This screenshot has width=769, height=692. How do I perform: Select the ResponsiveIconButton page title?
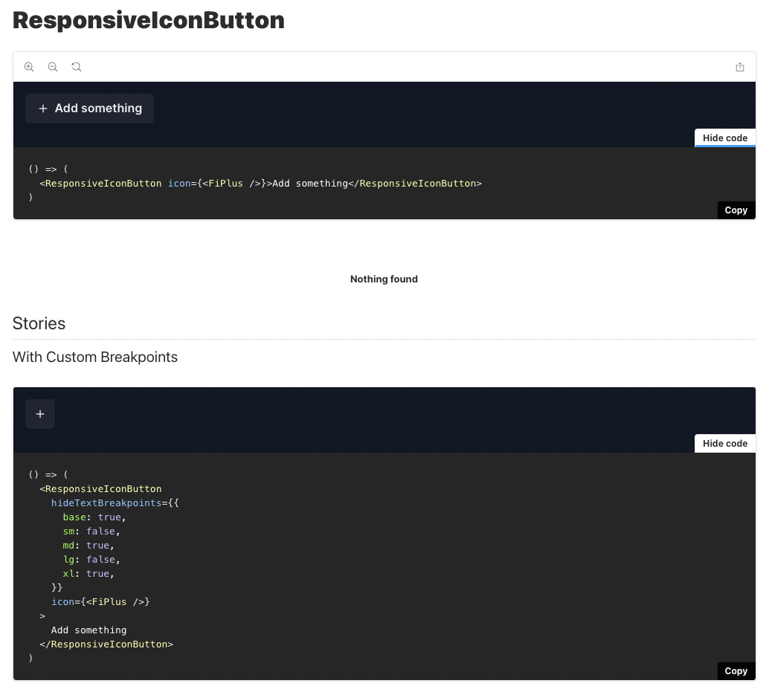(x=148, y=20)
